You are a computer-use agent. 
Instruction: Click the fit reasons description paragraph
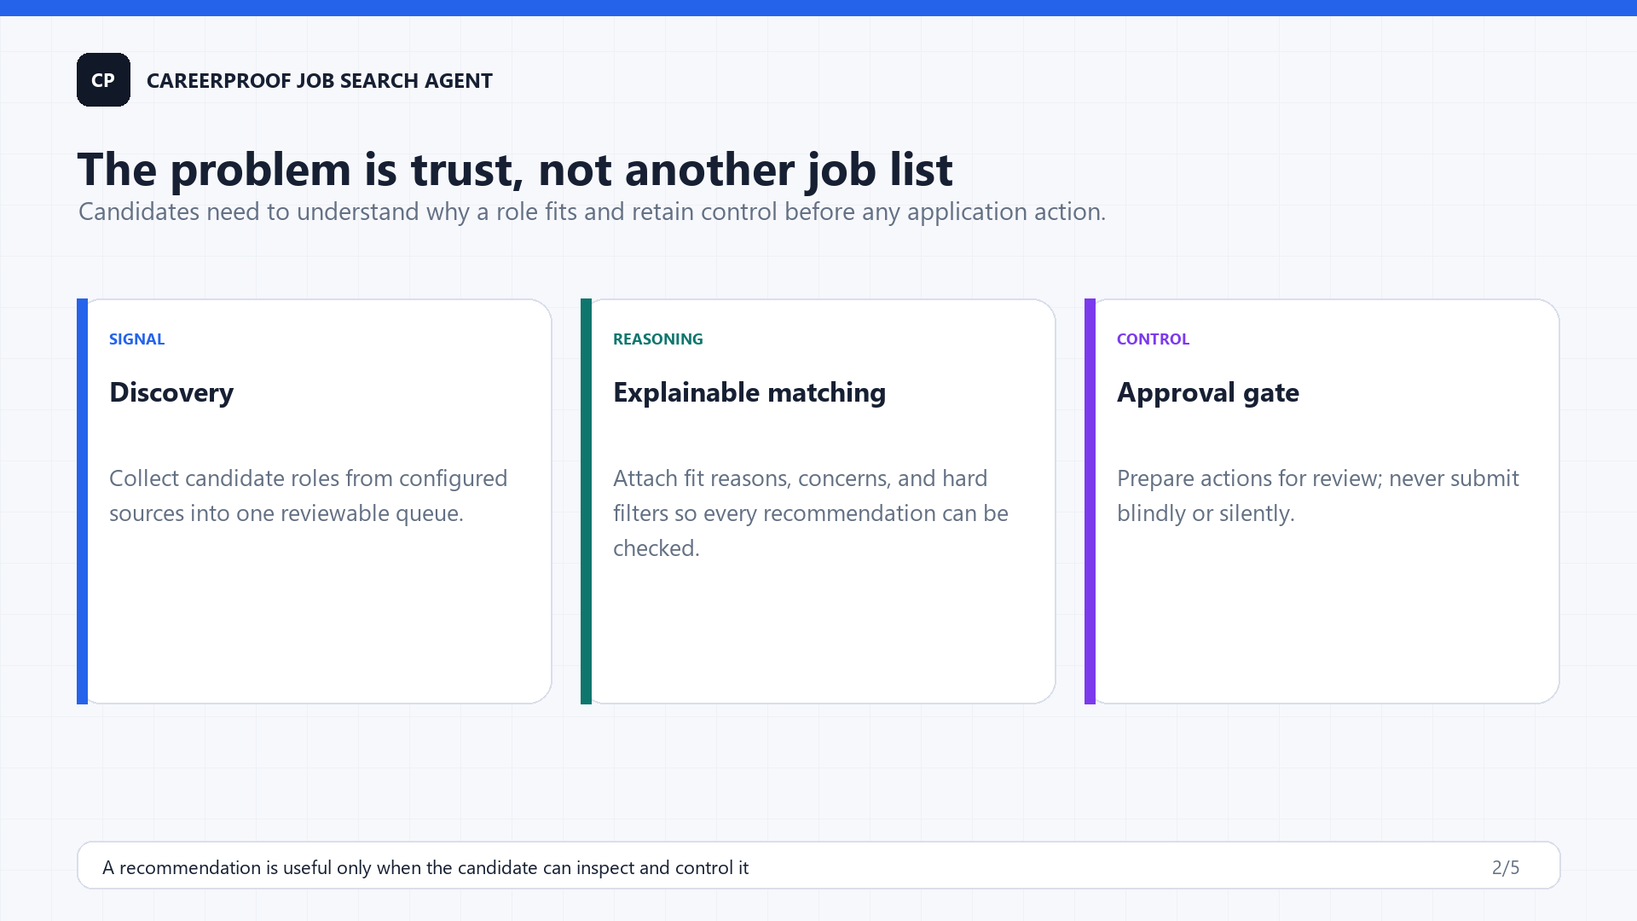(811, 513)
